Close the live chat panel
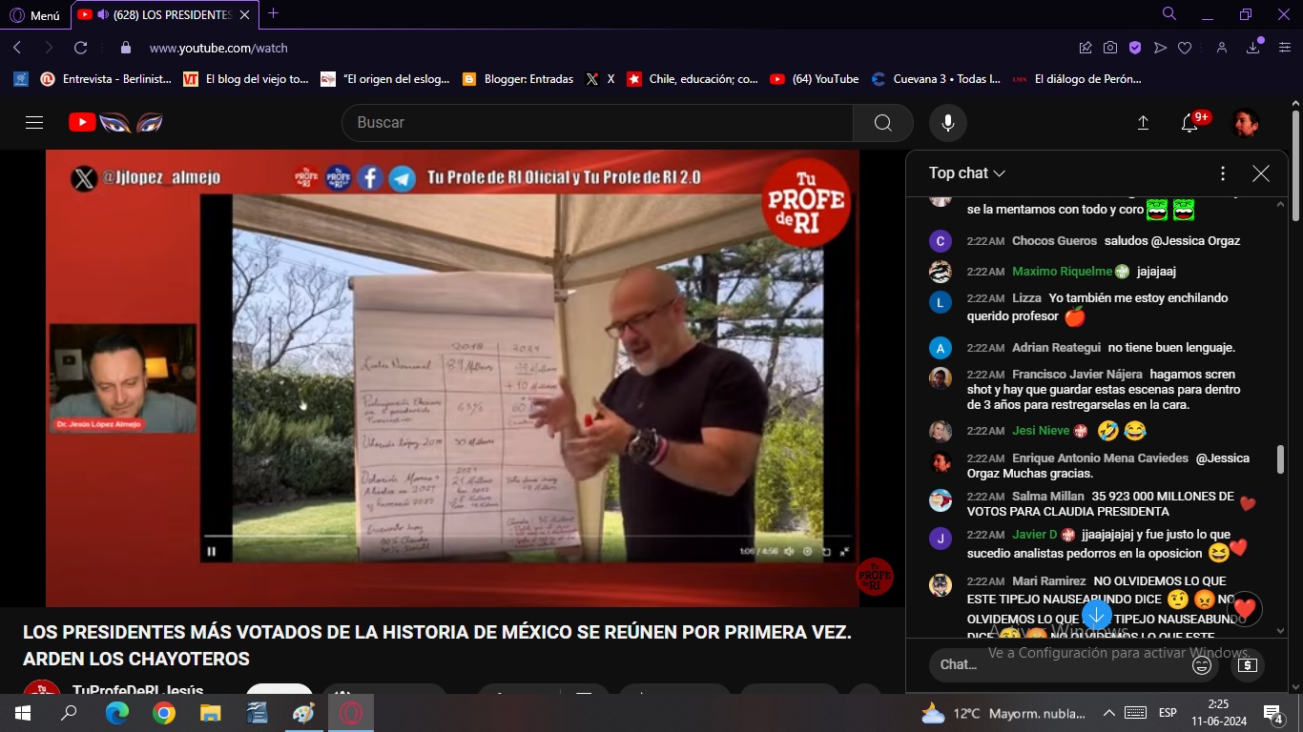 (1261, 173)
